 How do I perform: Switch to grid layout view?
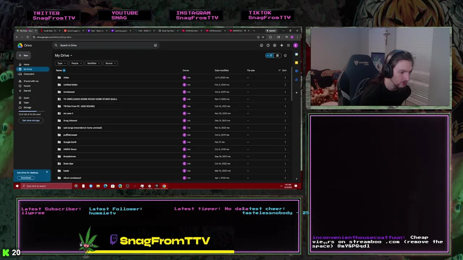pos(277,56)
